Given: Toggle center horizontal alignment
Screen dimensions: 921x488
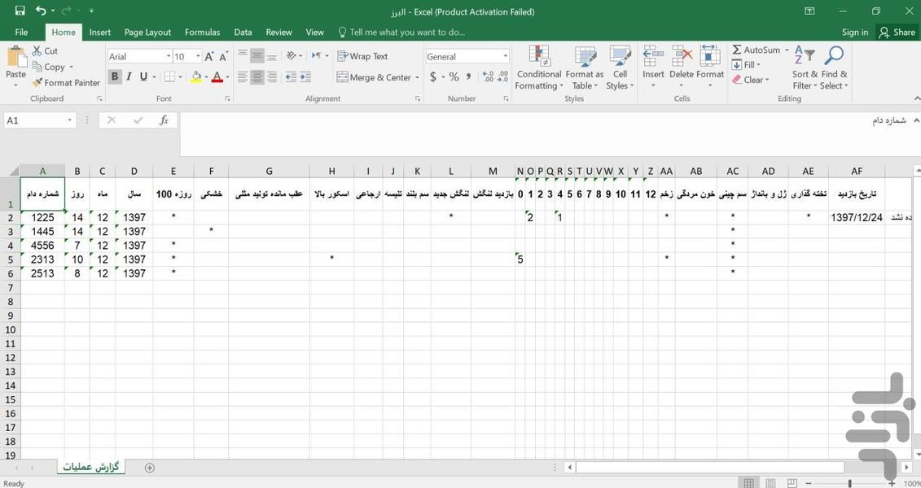Looking at the screenshot, I should pyautogui.click(x=257, y=76).
